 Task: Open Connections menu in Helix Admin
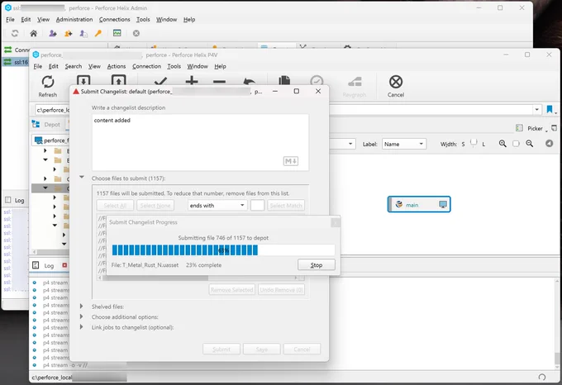click(114, 19)
